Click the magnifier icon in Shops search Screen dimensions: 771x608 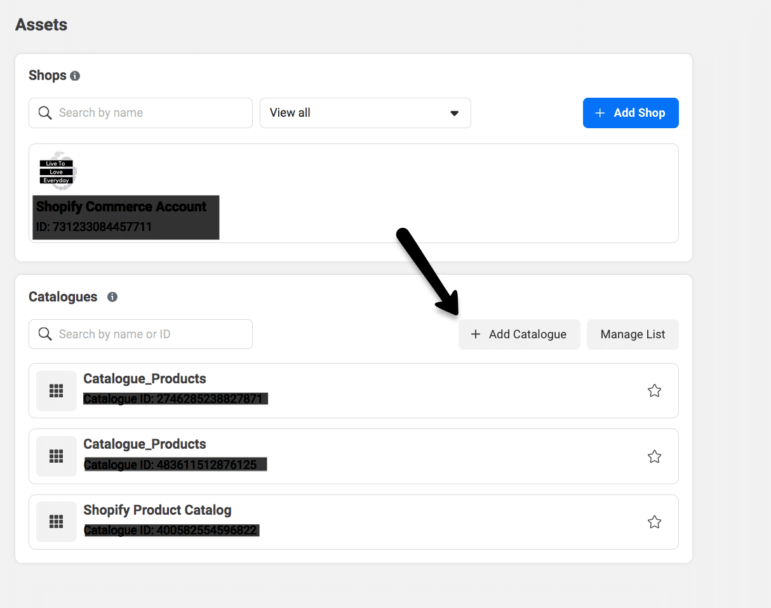[45, 113]
